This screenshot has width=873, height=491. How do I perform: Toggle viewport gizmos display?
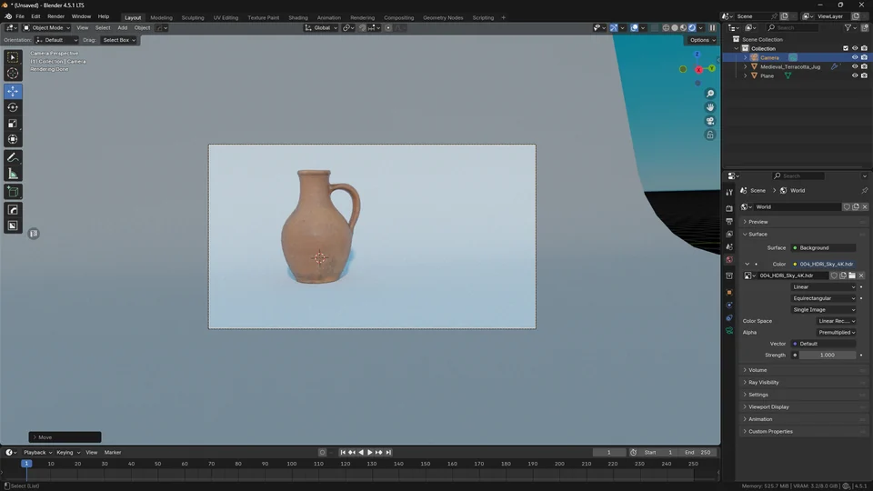pyautogui.click(x=614, y=28)
